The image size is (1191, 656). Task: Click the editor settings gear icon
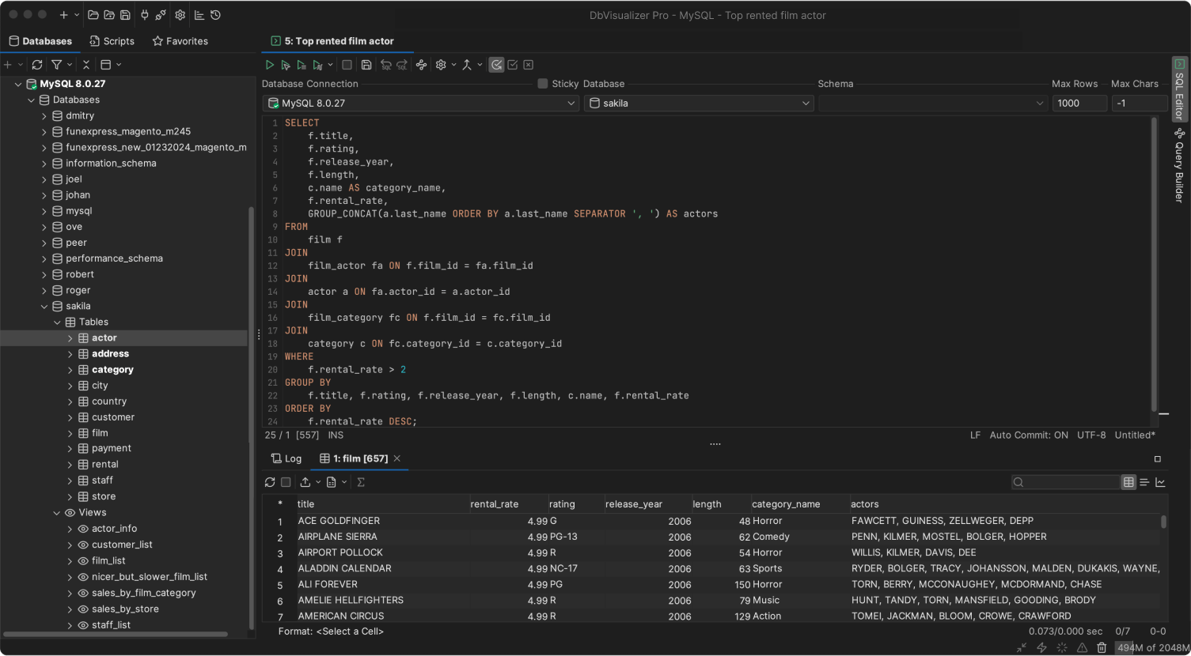coord(441,65)
